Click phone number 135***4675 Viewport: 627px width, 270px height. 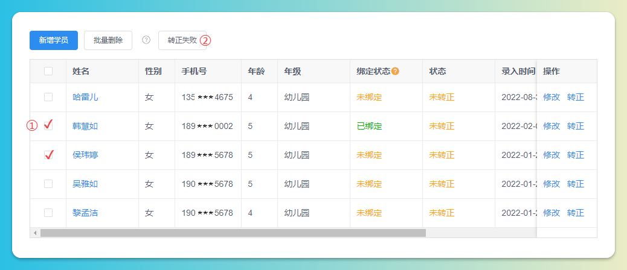click(207, 97)
